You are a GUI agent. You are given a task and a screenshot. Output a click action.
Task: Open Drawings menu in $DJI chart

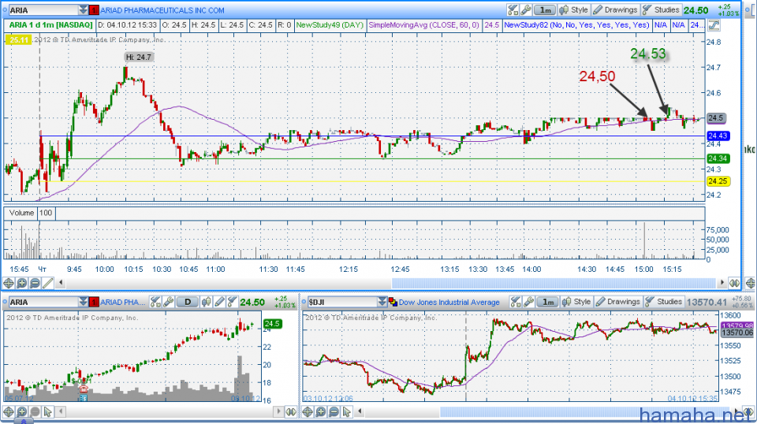618,302
